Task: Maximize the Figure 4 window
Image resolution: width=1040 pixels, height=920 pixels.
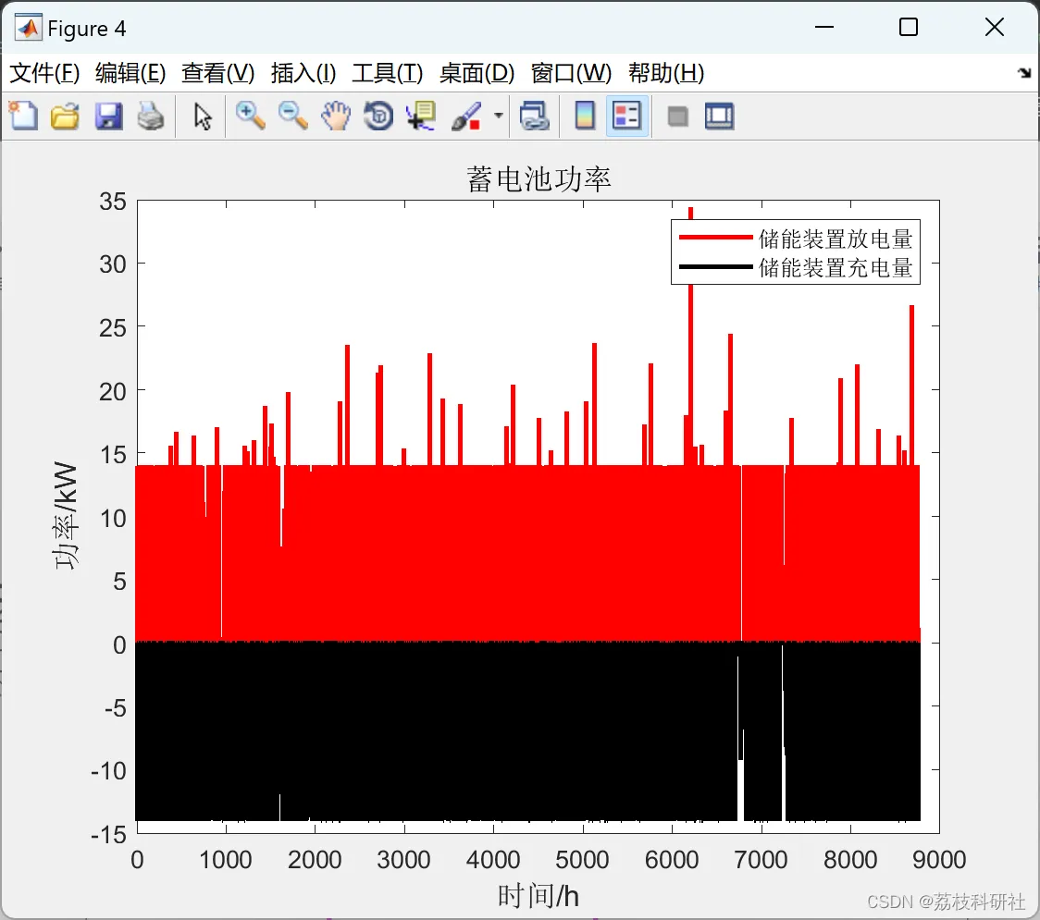Action: 909,27
